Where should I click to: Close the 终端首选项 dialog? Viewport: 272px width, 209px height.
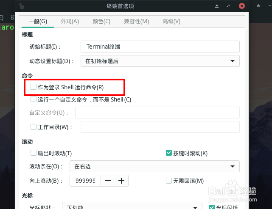241,6
